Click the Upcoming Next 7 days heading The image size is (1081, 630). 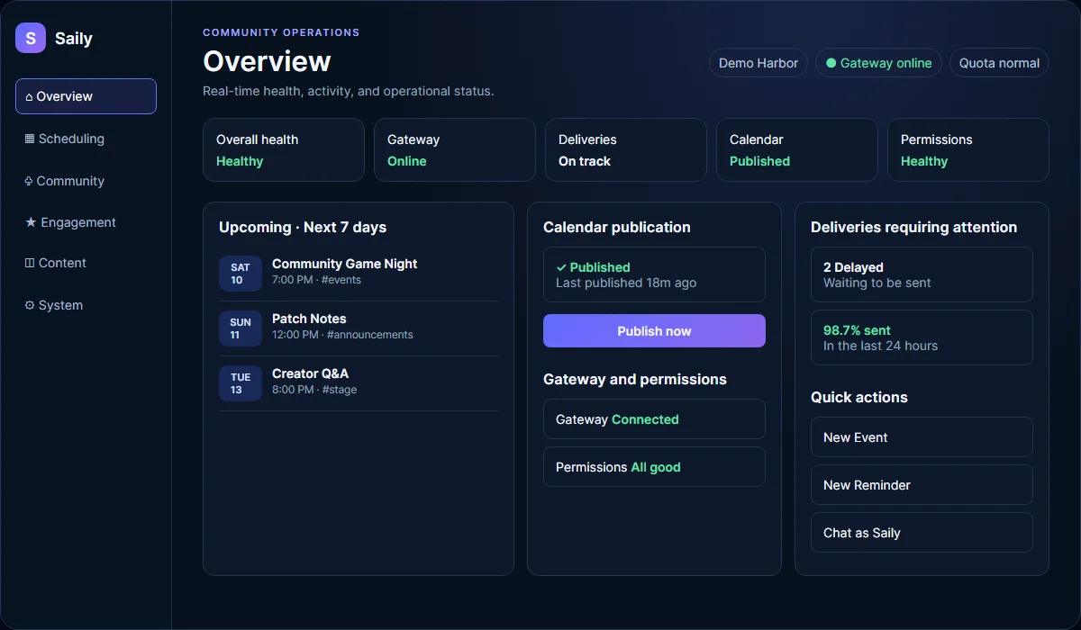point(303,228)
